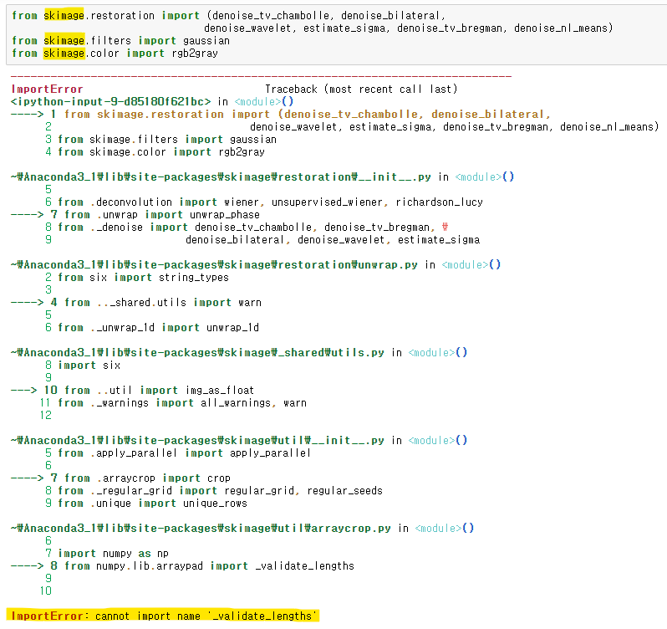Click 'import numpy as np' line
Image resolution: width=667 pixels, height=629 pixels.
pyautogui.click(x=113, y=553)
